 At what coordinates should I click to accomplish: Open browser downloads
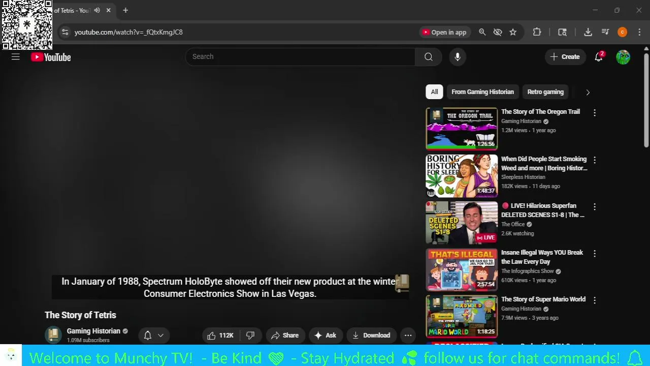click(588, 32)
